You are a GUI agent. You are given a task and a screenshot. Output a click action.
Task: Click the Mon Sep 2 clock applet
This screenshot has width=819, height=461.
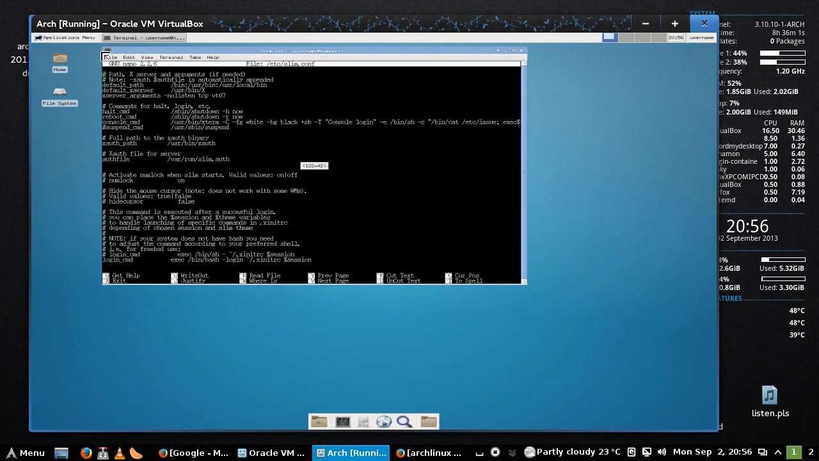coord(713,452)
